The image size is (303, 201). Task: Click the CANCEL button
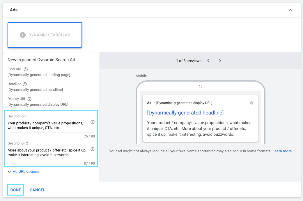38,190
